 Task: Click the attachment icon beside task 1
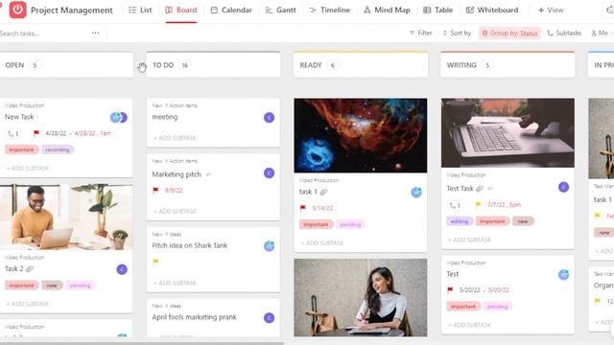tap(323, 192)
